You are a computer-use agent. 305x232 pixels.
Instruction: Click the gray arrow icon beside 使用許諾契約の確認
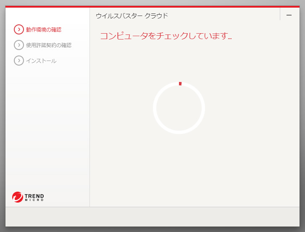click(x=19, y=45)
